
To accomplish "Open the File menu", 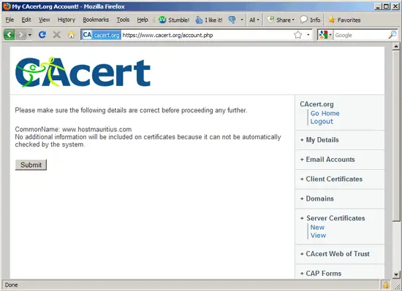I will (x=10, y=20).
